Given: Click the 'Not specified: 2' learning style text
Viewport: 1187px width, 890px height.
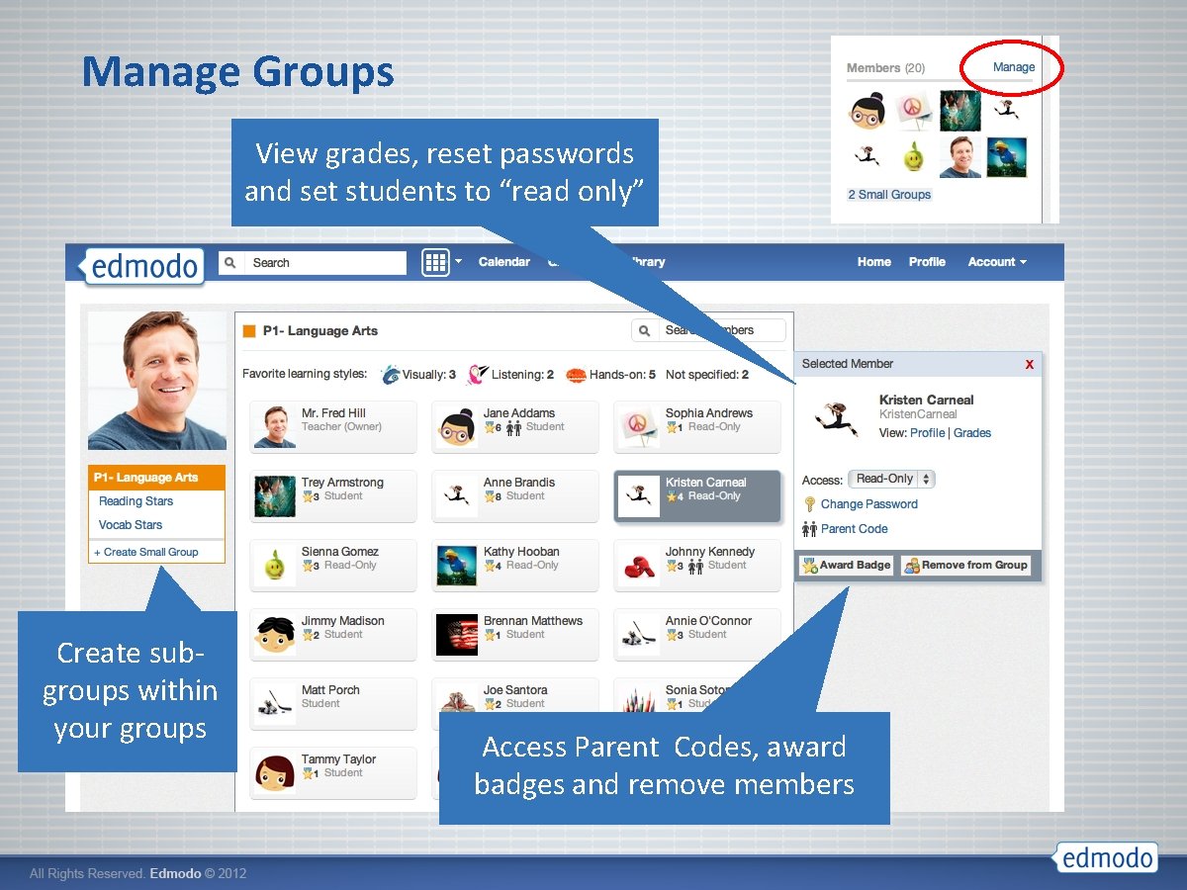Looking at the screenshot, I should [707, 375].
